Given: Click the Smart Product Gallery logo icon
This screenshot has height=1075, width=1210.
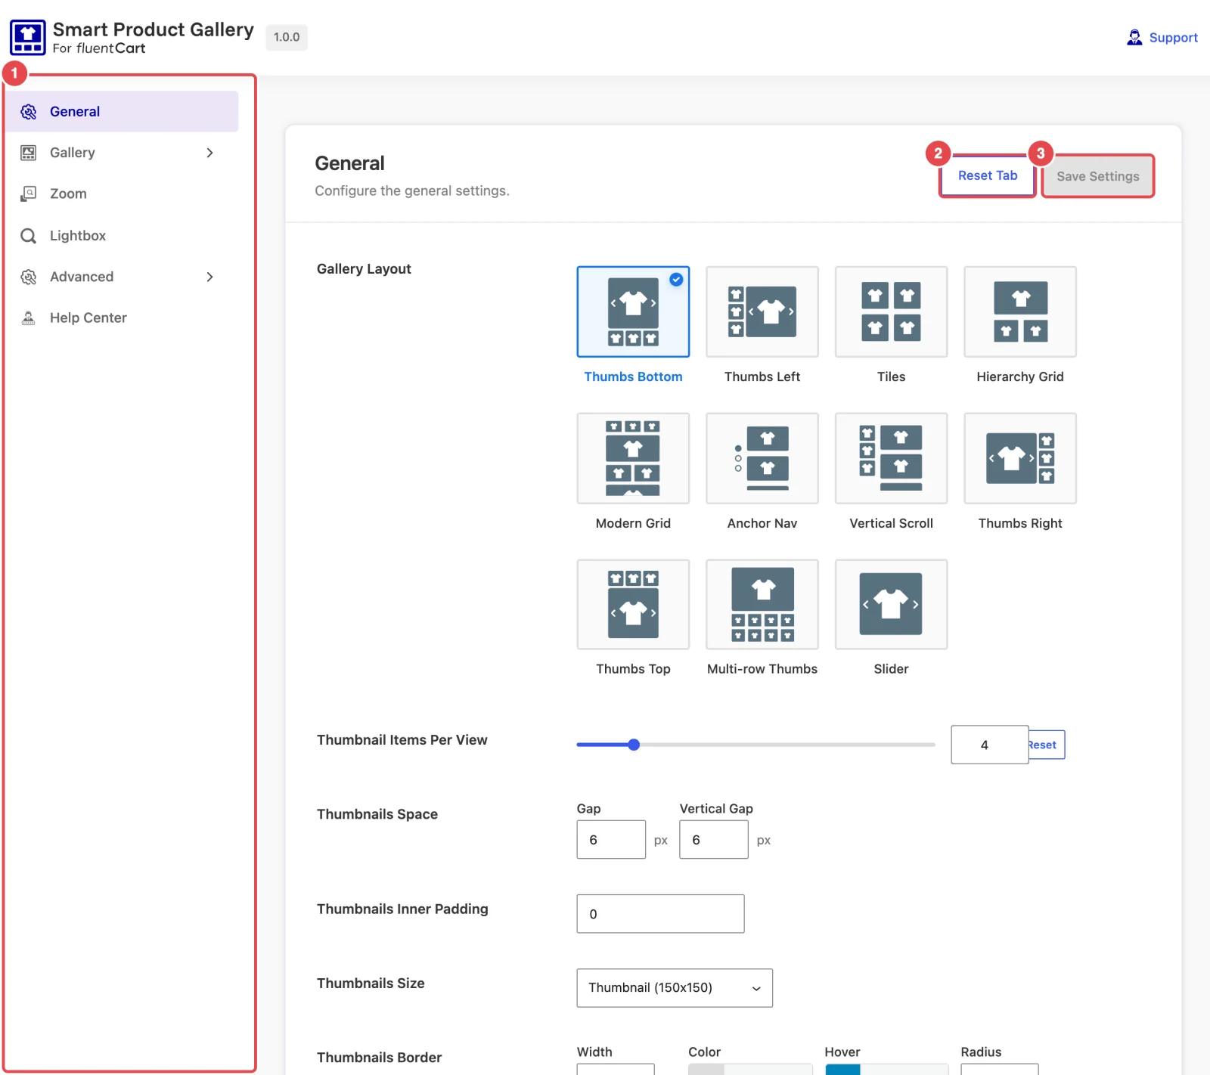Looking at the screenshot, I should (28, 38).
